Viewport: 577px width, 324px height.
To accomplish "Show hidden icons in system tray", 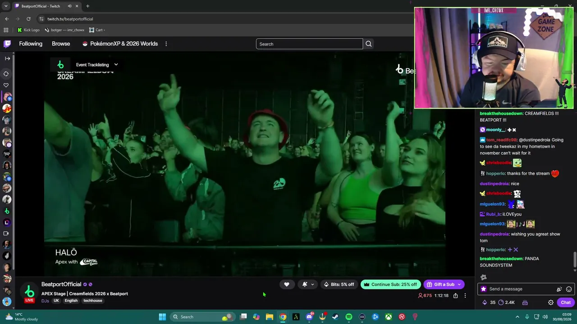I will point(517,317).
